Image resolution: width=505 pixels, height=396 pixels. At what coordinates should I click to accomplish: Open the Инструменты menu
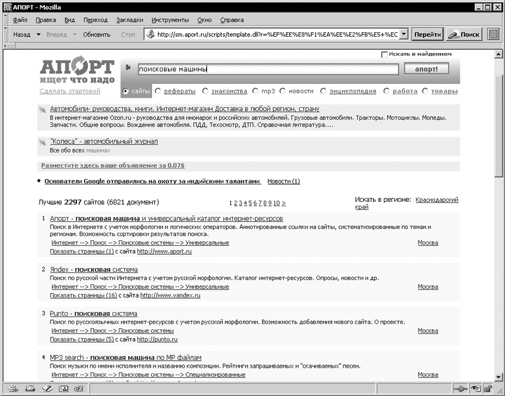click(x=170, y=20)
